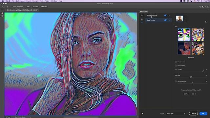Click the share icon at top right
The width and height of the screenshot is (210, 118).
tap(208, 7)
